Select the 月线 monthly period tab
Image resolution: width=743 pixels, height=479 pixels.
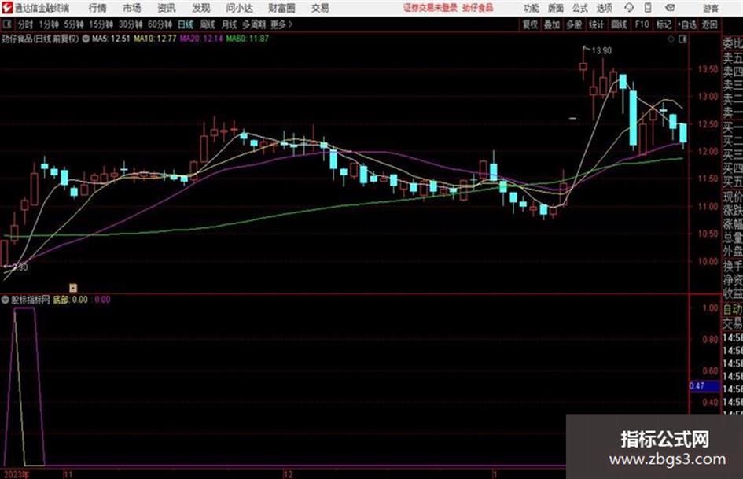[x=230, y=24]
